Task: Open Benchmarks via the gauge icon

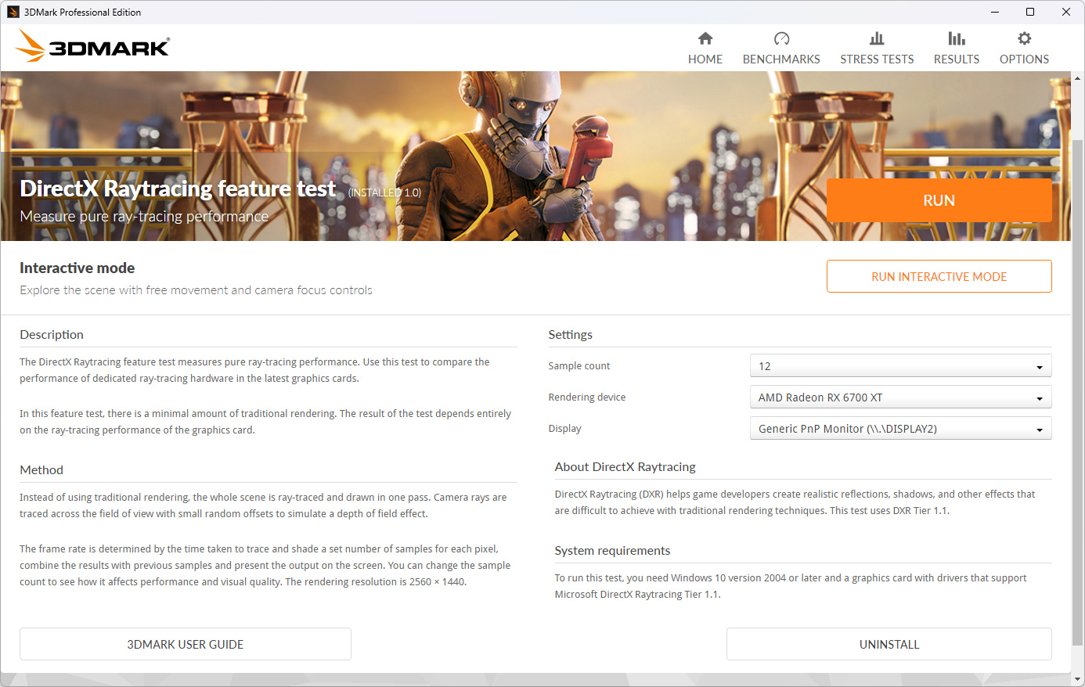Action: coord(781,38)
